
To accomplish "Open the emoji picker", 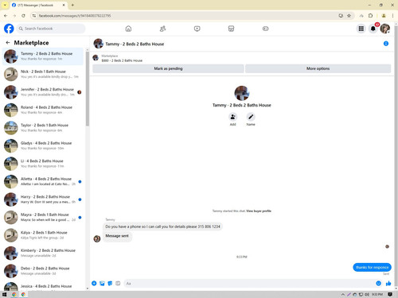I will [x=378, y=284].
